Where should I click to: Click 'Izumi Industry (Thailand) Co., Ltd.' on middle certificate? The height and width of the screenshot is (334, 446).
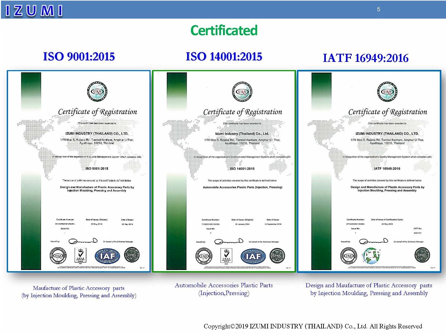point(242,134)
